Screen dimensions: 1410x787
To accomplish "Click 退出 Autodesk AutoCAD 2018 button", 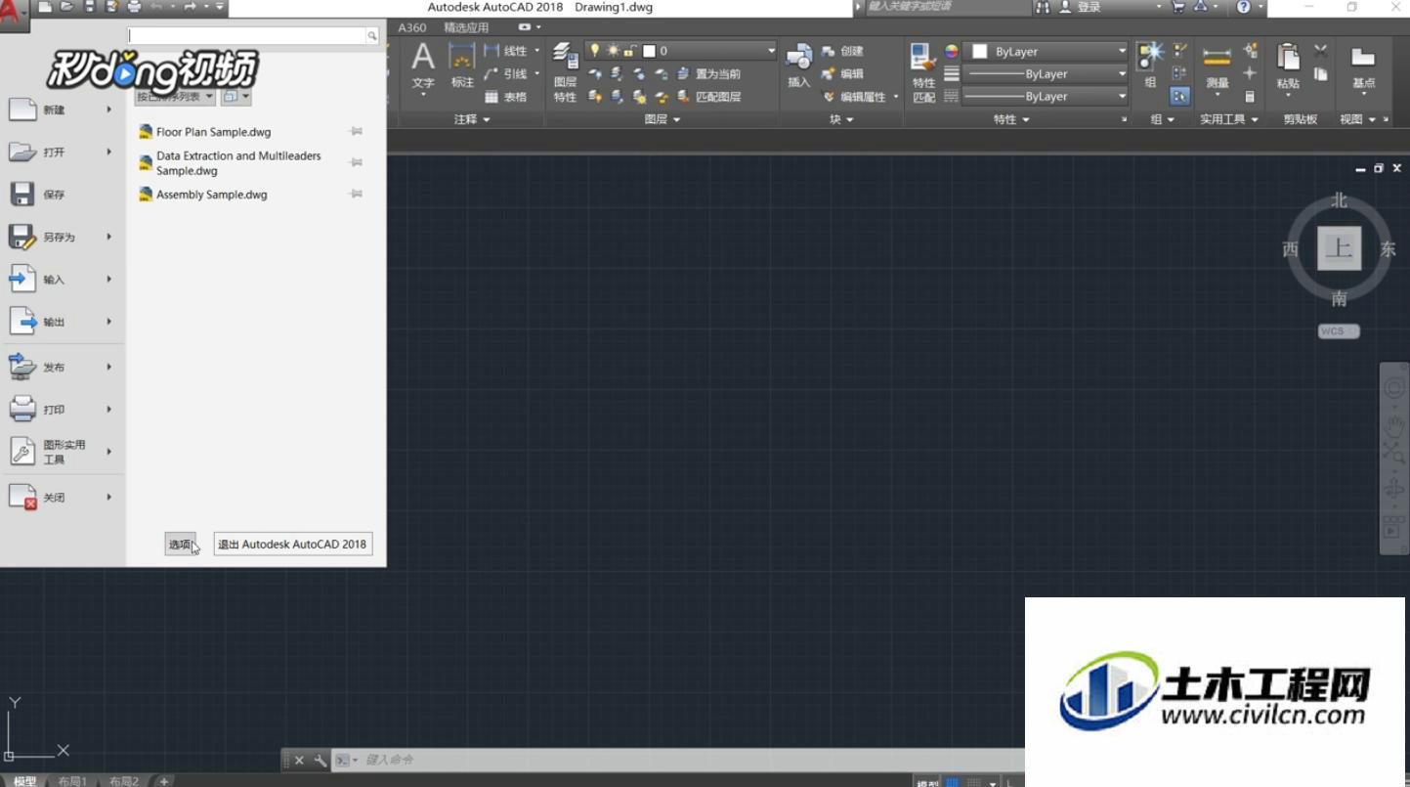I will (293, 545).
